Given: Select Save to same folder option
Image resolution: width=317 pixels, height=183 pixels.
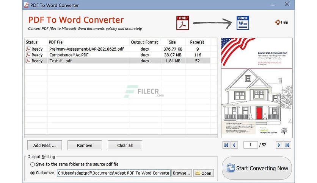Looking at the screenshot, I should click(32, 164).
